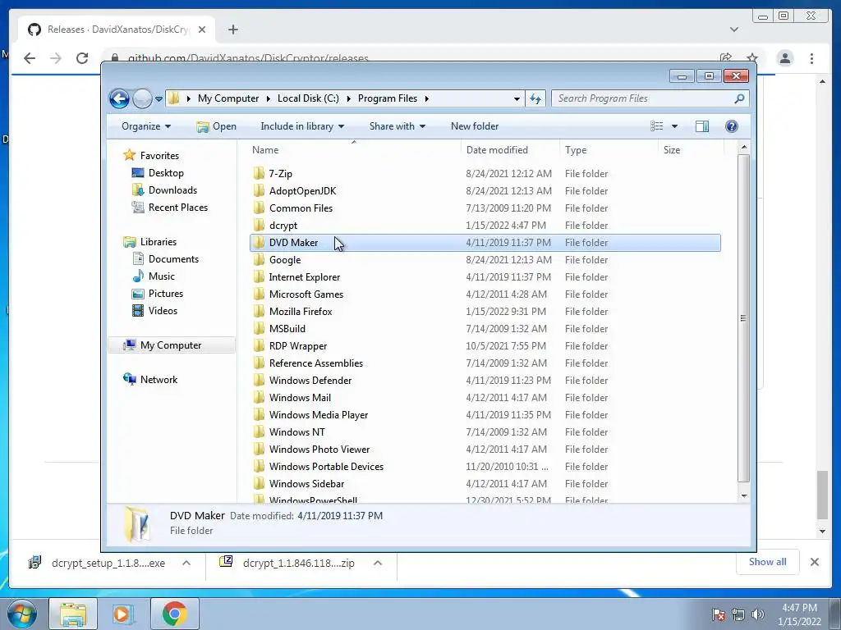The width and height of the screenshot is (841, 630).
Task: Open the Organize menu
Action: 146,126
